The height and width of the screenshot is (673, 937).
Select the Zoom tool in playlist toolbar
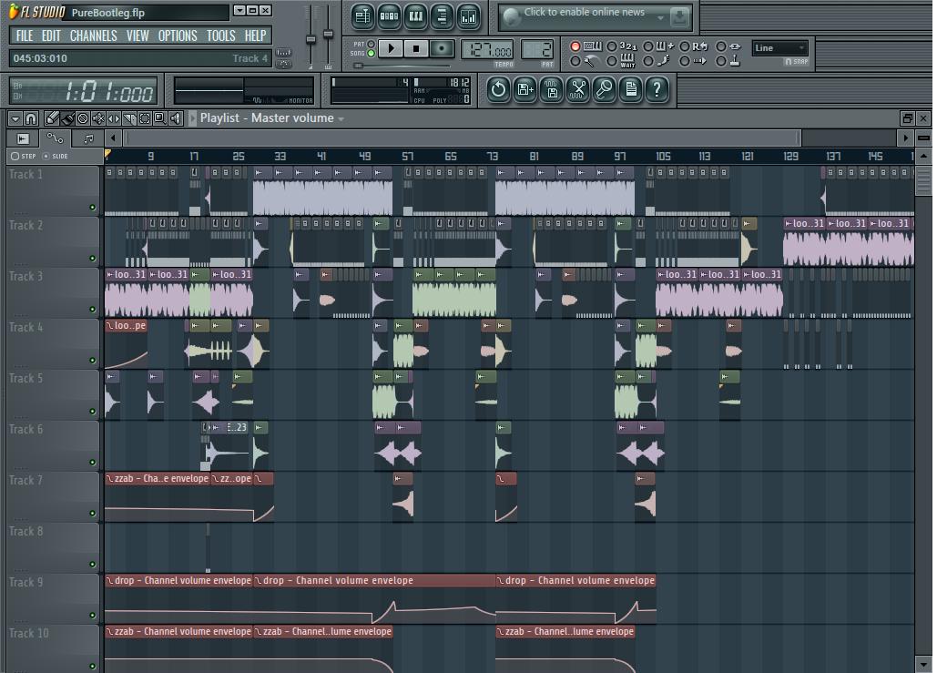tap(160, 118)
